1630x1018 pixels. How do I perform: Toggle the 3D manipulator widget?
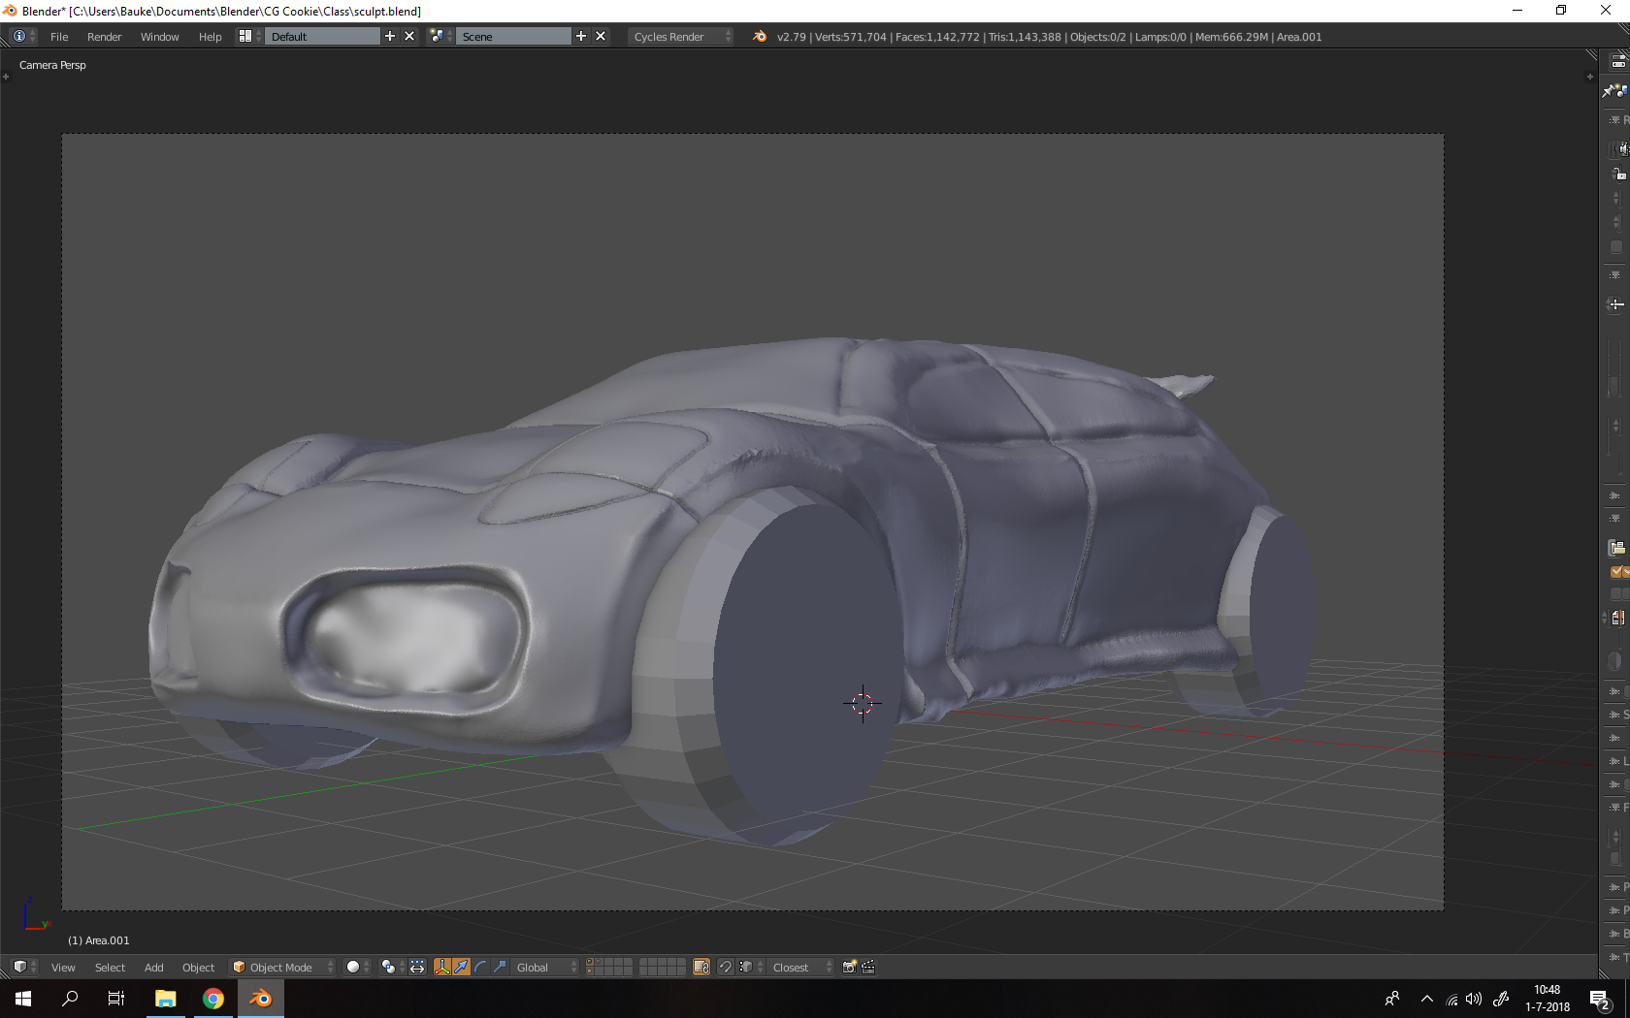pyautogui.click(x=442, y=967)
